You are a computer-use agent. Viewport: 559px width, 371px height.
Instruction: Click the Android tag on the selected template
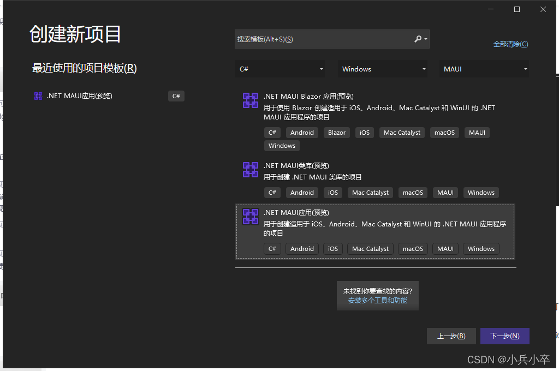point(302,248)
